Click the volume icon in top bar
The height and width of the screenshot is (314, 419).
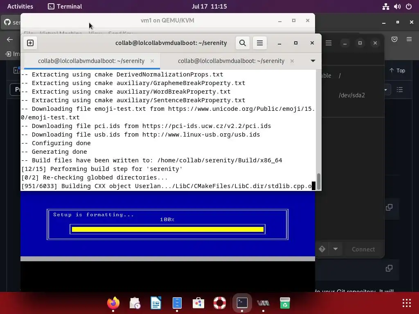click(397, 7)
